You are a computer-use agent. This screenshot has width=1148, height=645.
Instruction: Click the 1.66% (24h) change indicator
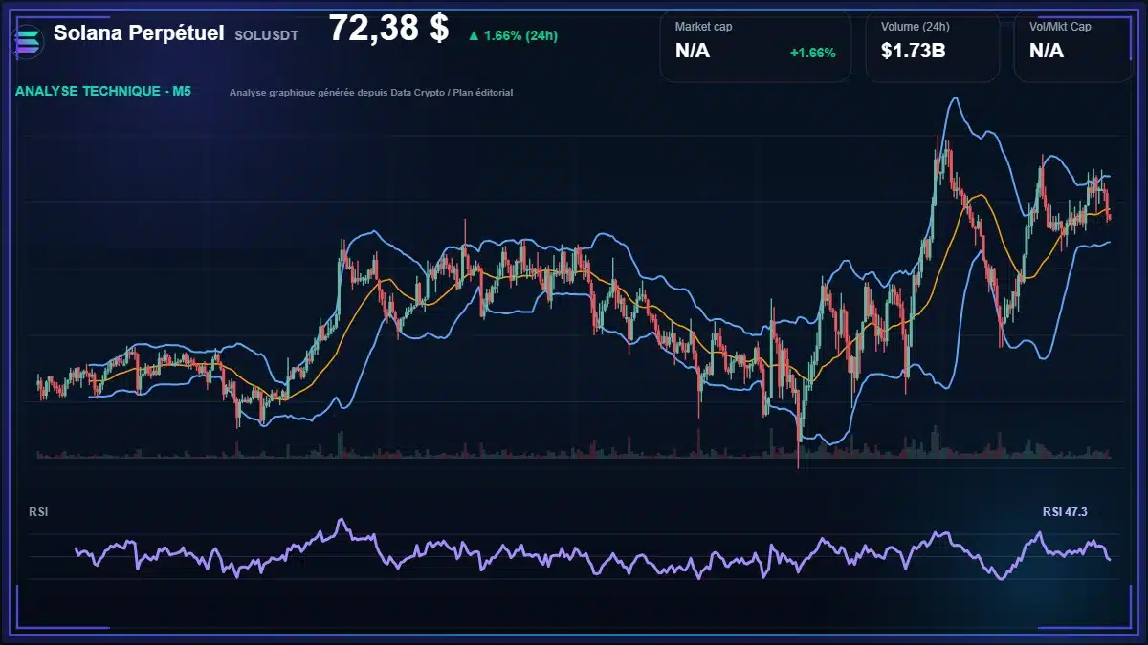(x=512, y=35)
